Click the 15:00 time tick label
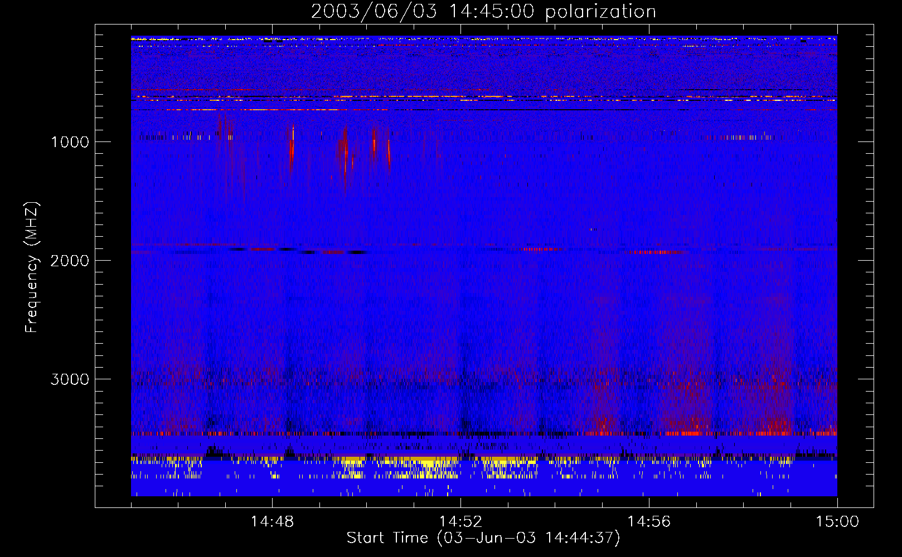 pos(837,522)
